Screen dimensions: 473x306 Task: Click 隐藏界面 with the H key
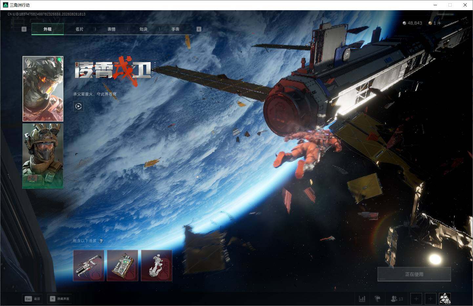[59, 299]
